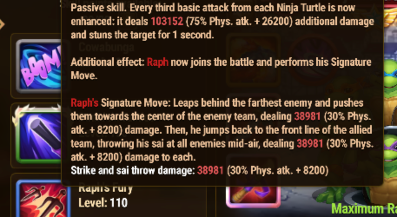The height and width of the screenshot is (217, 397).
Task: Click the faded Cowabunga skill title
Action: tap(106, 47)
